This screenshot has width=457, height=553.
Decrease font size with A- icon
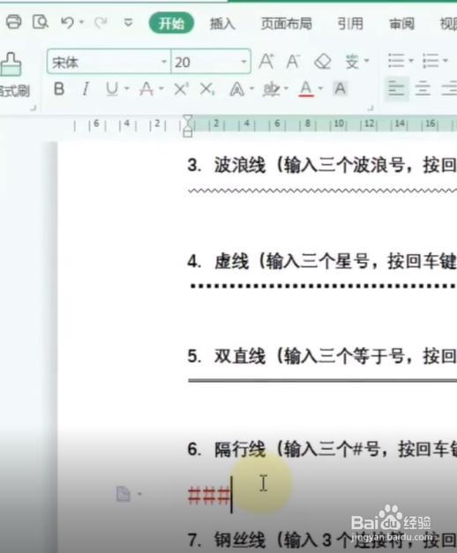(x=293, y=62)
